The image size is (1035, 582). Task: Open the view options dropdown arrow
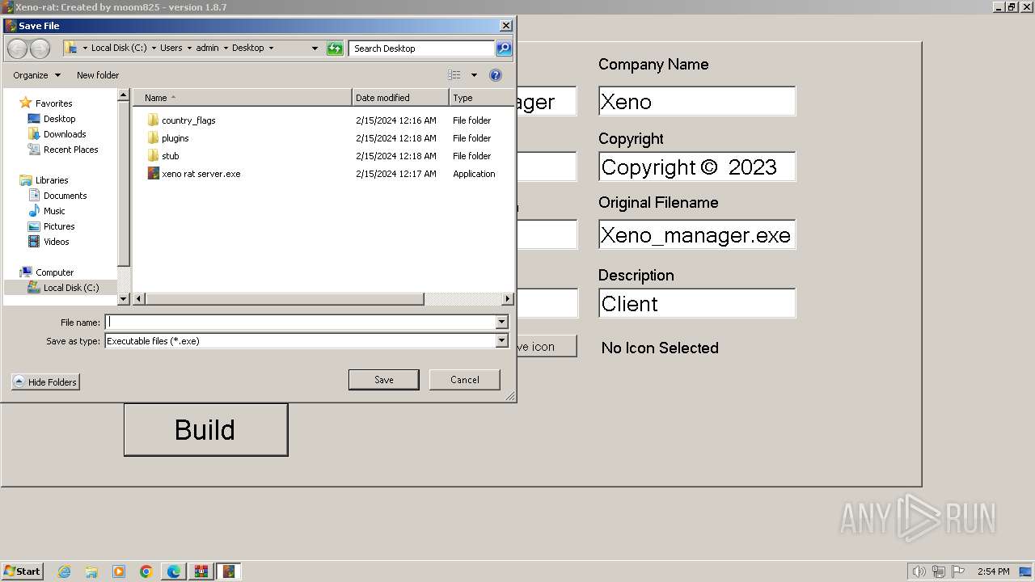click(x=474, y=75)
